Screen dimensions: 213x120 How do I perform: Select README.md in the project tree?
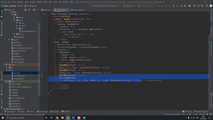tap(14, 106)
